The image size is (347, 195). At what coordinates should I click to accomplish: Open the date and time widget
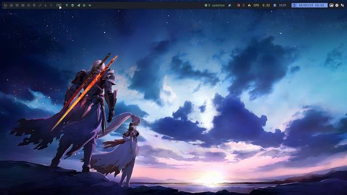pos(310,5)
